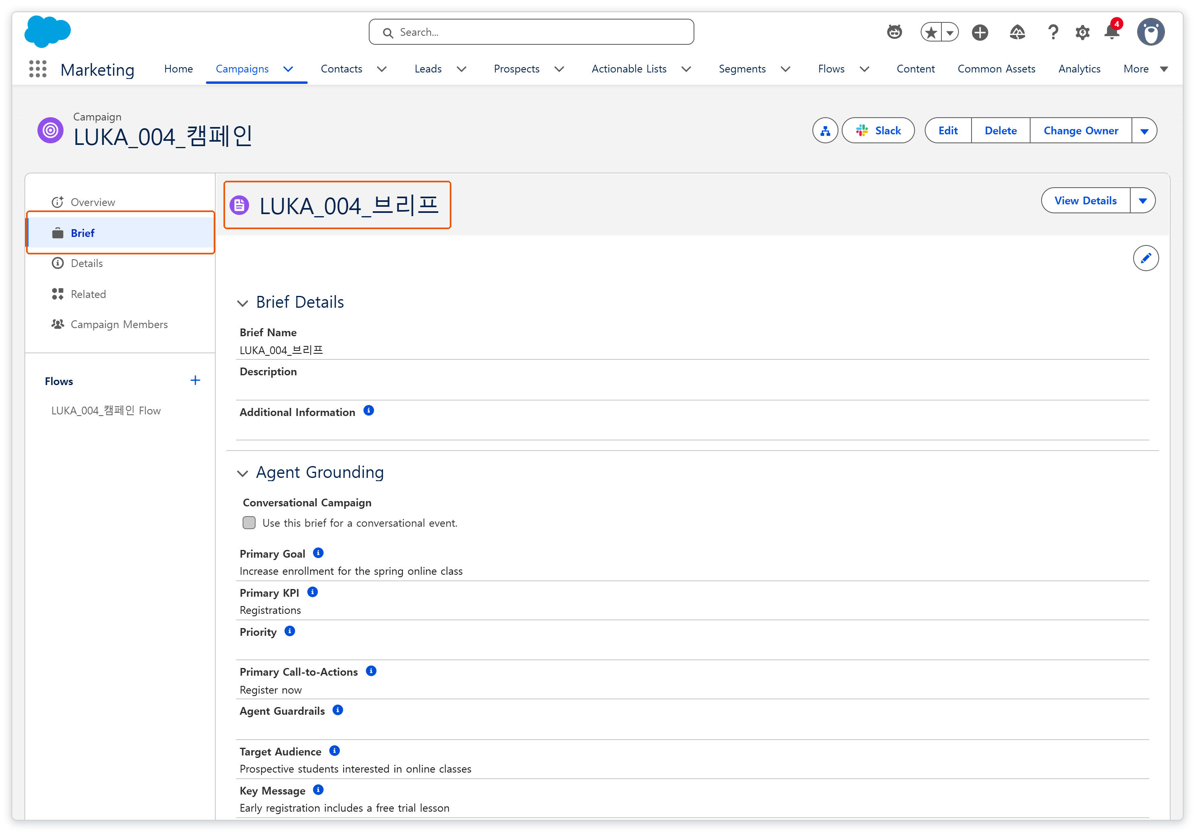
Task: Check 'Use this brief for a conversational event'
Action: pyautogui.click(x=250, y=523)
